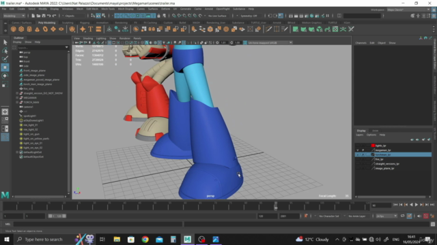Image resolution: width=437 pixels, height=245 pixels.
Task: Click the Save Scene icon
Action: tap(44, 16)
